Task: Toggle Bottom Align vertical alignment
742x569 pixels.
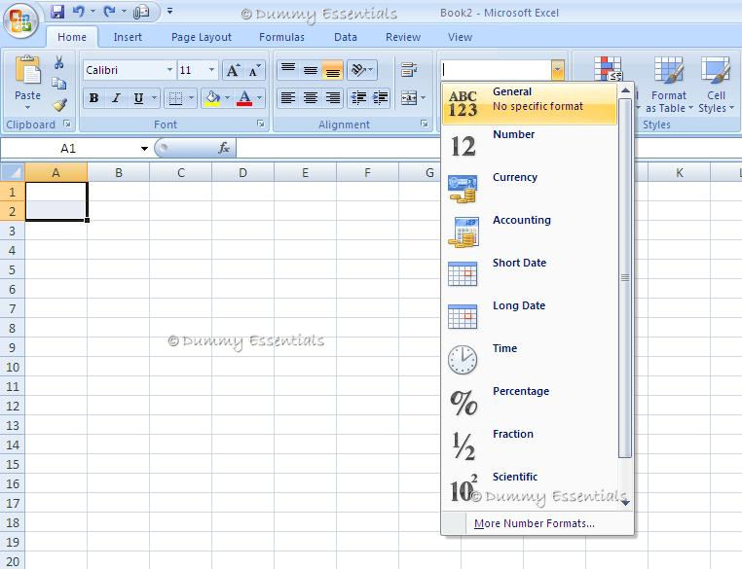Action: tap(333, 70)
